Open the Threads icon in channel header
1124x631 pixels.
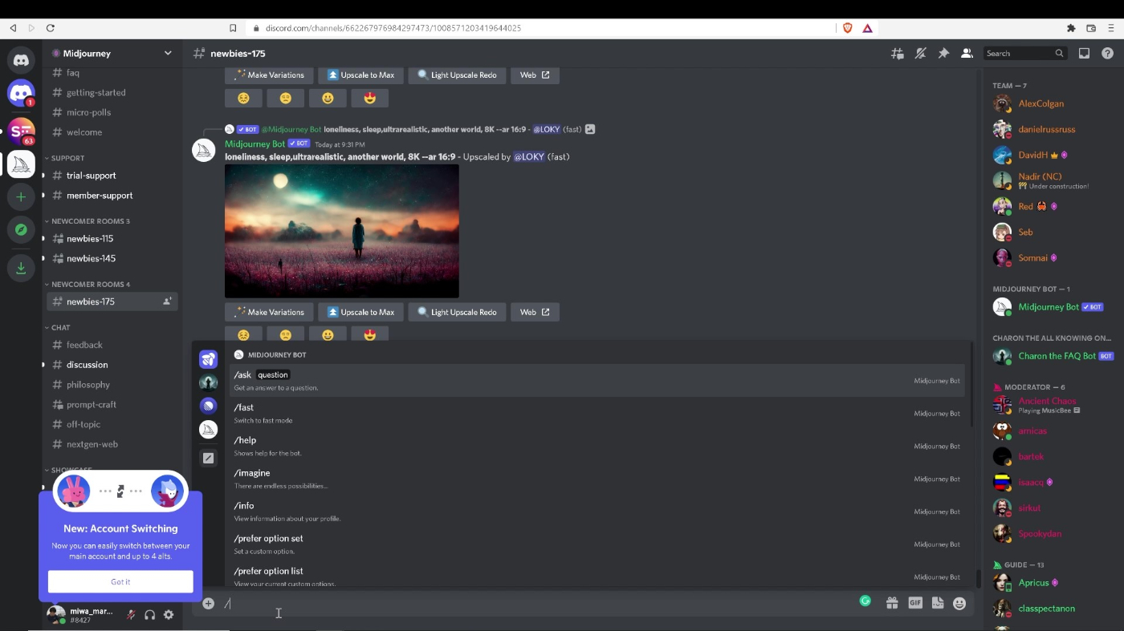click(x=898, y=53)
